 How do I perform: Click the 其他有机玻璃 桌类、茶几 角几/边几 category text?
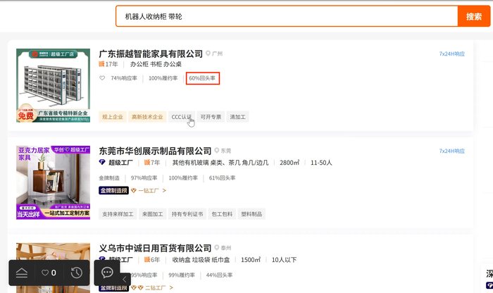tap(220, 163)
